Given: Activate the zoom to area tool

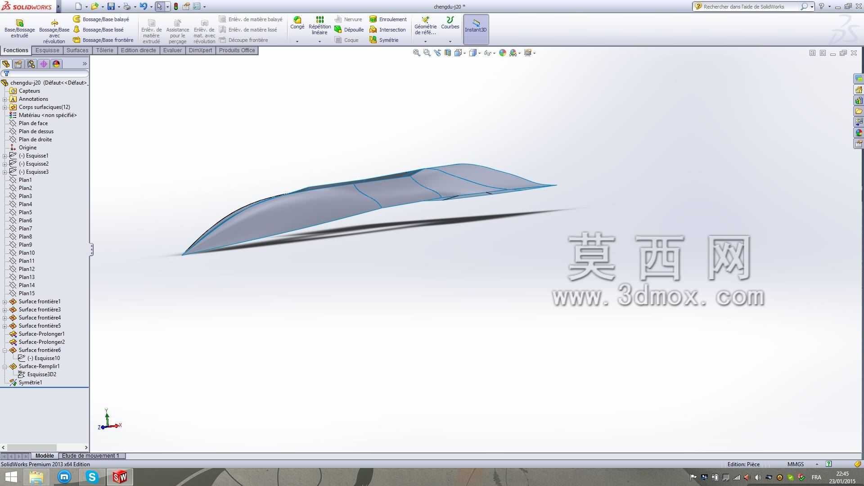Looking at the screenshot, I should (427, 53).
